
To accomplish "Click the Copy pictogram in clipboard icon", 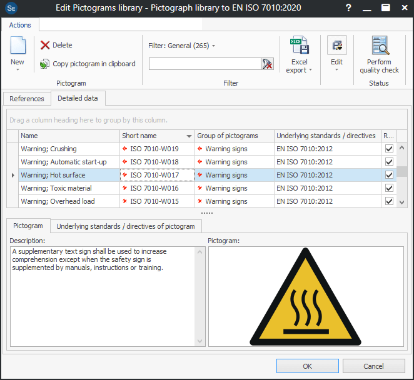I will point(44,64).
